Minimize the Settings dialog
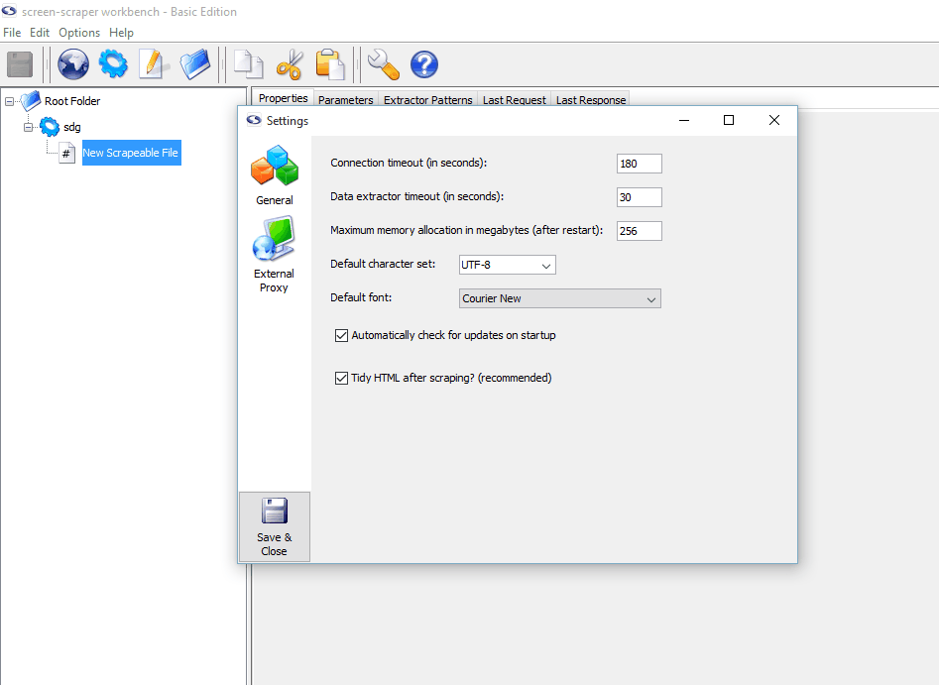Image resolution: width=939 pixels, height=685 pixels. pyautogui.click(x=684, y=120)
